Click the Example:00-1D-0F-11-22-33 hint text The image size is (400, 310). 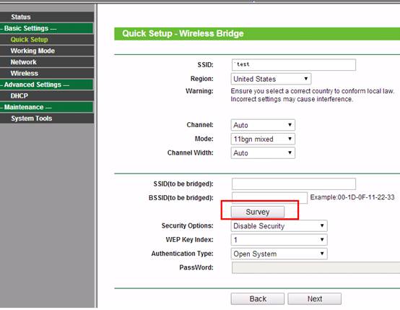(352, 197)
